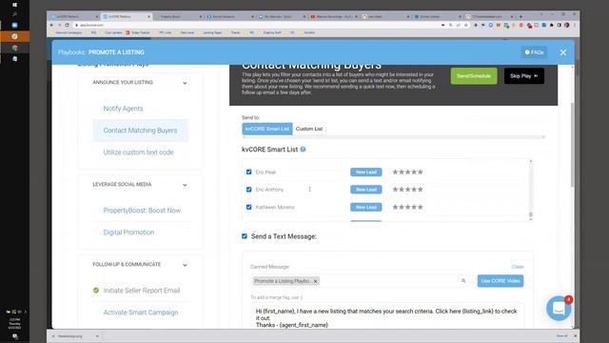Open the Activate Smart Campaign play
609x343 pixels.
click(141, 313)
